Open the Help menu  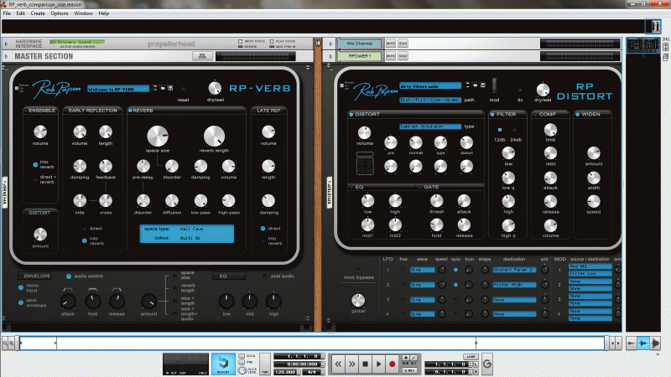pos(103,13)
